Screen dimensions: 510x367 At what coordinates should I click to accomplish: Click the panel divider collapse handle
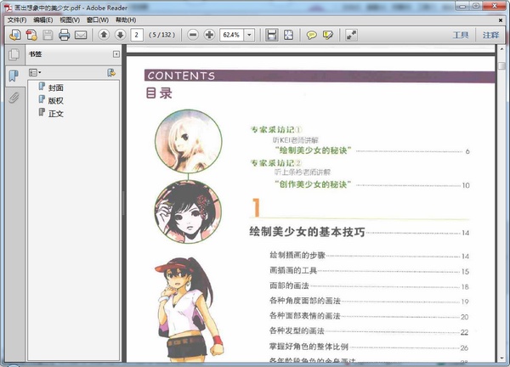coord(123,203)
